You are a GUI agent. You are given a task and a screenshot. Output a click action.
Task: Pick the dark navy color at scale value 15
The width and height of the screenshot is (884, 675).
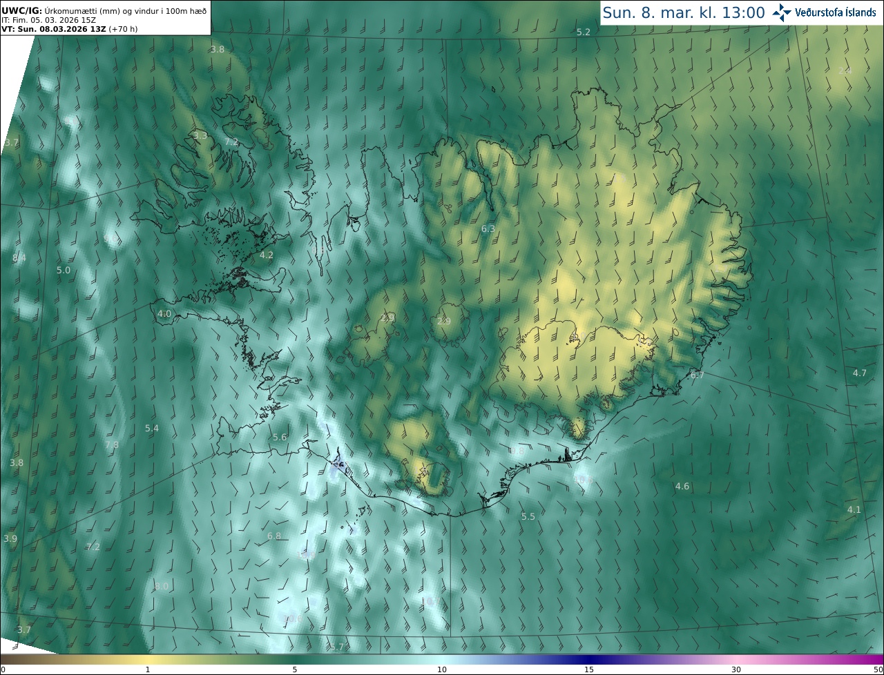[x=588, y=660]
